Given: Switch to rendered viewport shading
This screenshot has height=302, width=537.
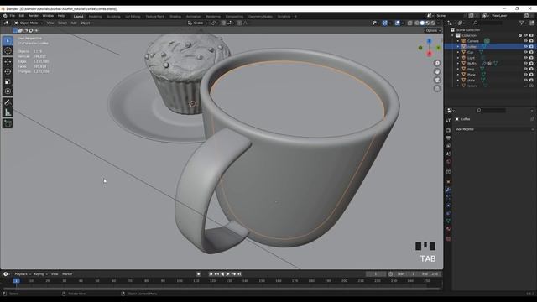Looking at the screenshot, I should 433,23.
